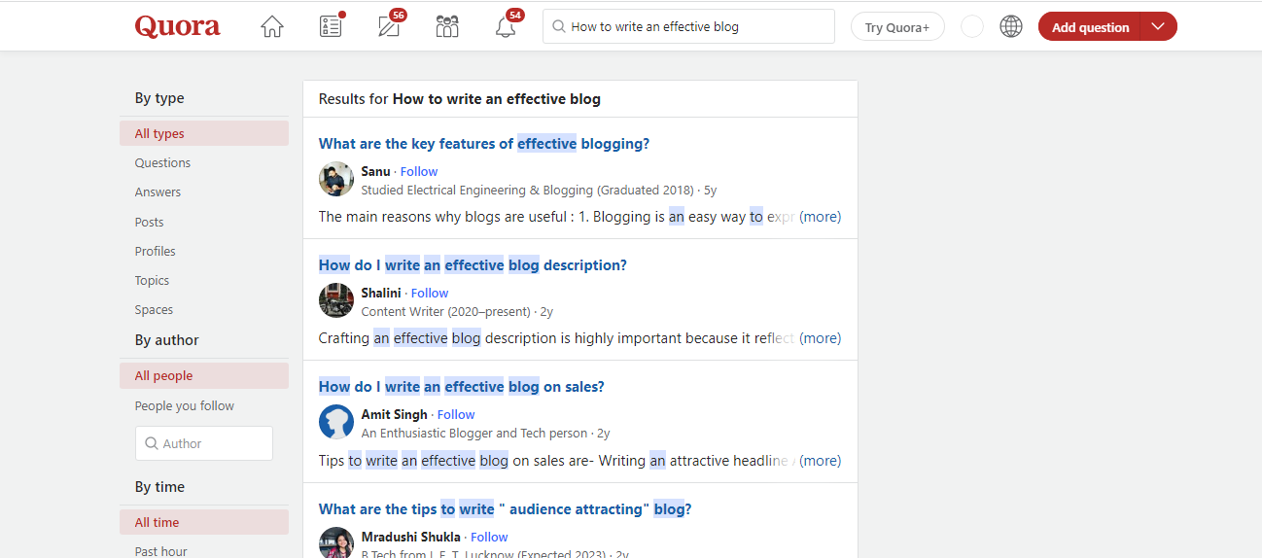Click the 'Results for How to write an effective blog' header
Viewport: 1262px width, 558px height.
point(460,99)
